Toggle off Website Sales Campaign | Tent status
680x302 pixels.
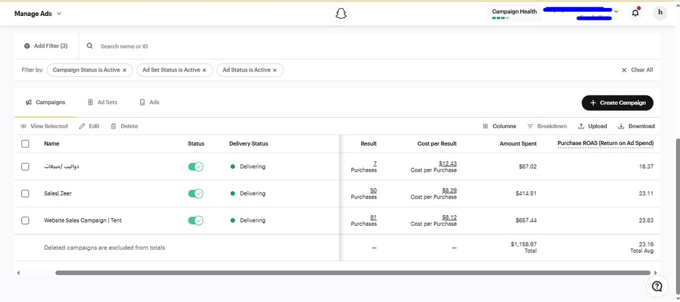pos(195,221)
